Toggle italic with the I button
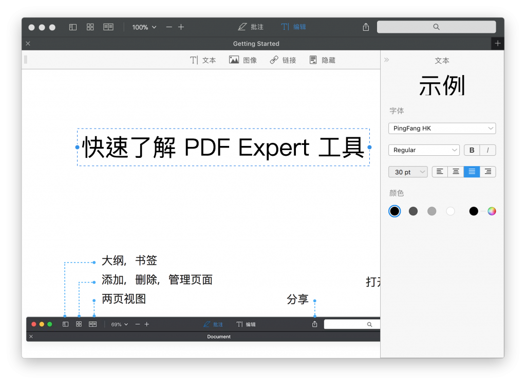This screenshot has width=526, height=384. click(x=488, y=150)
